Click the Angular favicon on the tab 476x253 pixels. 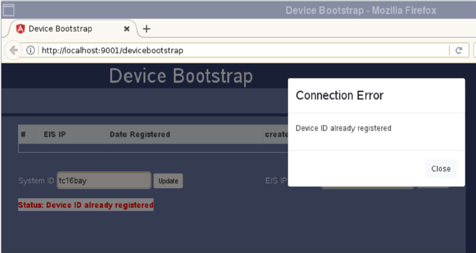[20, 29]
